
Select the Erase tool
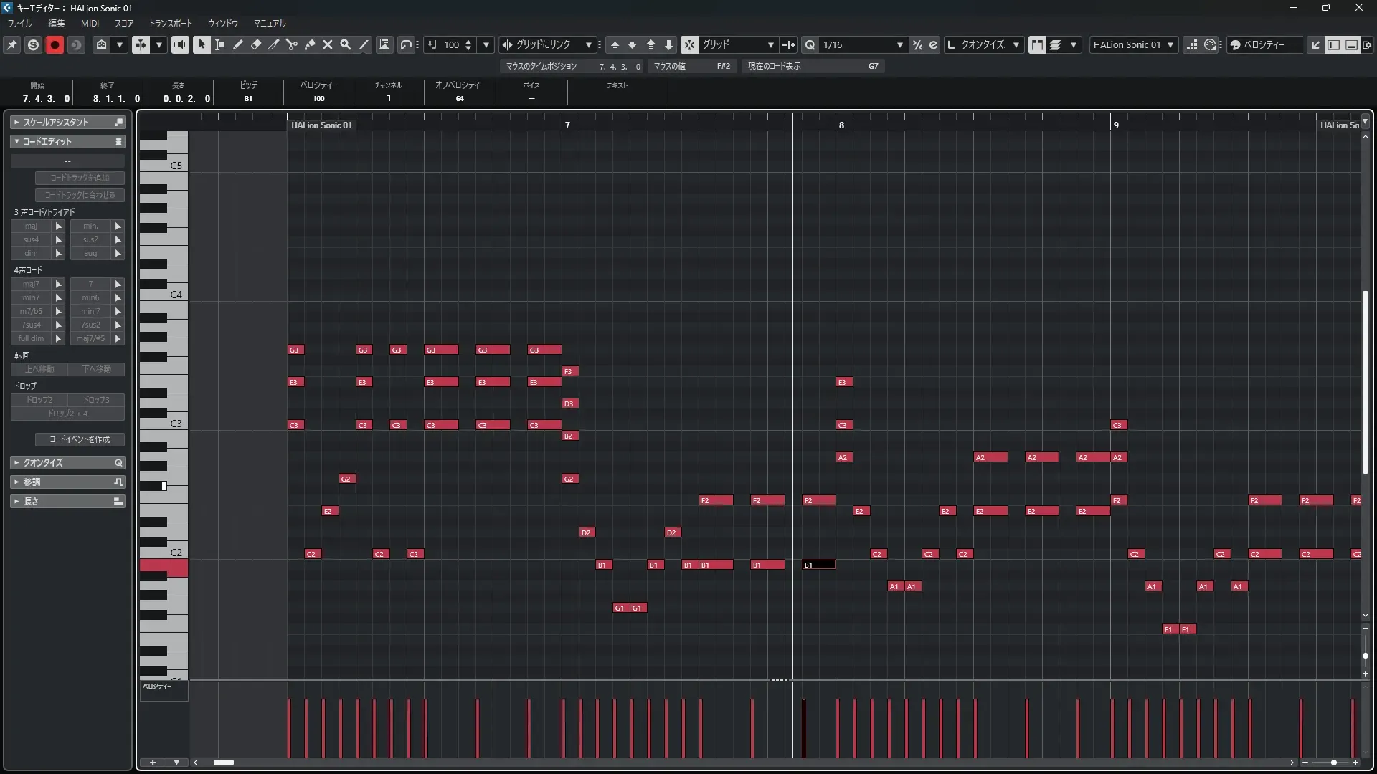256,44
